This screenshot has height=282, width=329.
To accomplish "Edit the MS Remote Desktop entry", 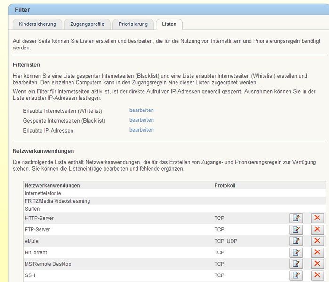I will tap(296, 264).
